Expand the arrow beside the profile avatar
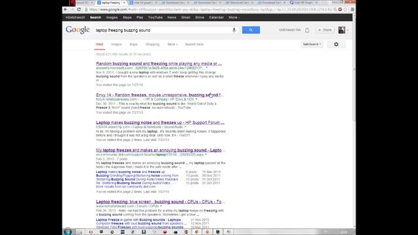 click(347, 30)
